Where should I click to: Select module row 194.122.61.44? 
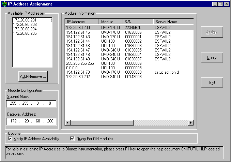click(129, 41)
